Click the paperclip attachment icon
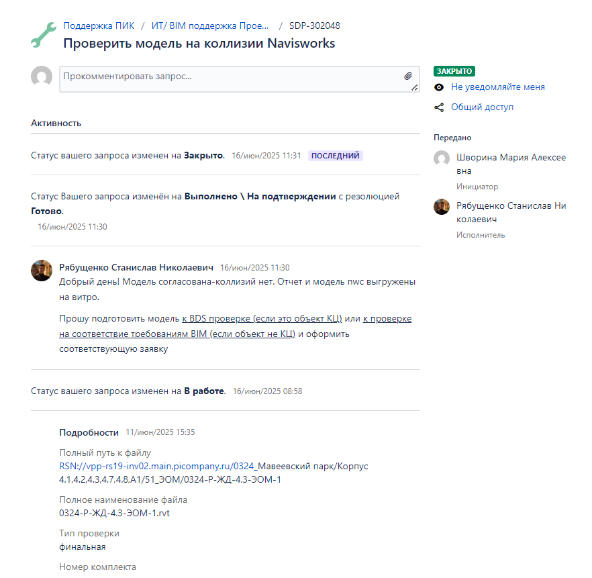The height and width of the screenshot is (578, 592). click(x=408, y=77)
